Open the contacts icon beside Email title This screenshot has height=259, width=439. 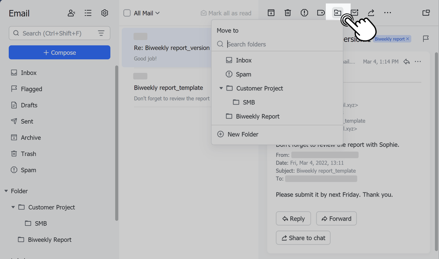click(71, 13)
